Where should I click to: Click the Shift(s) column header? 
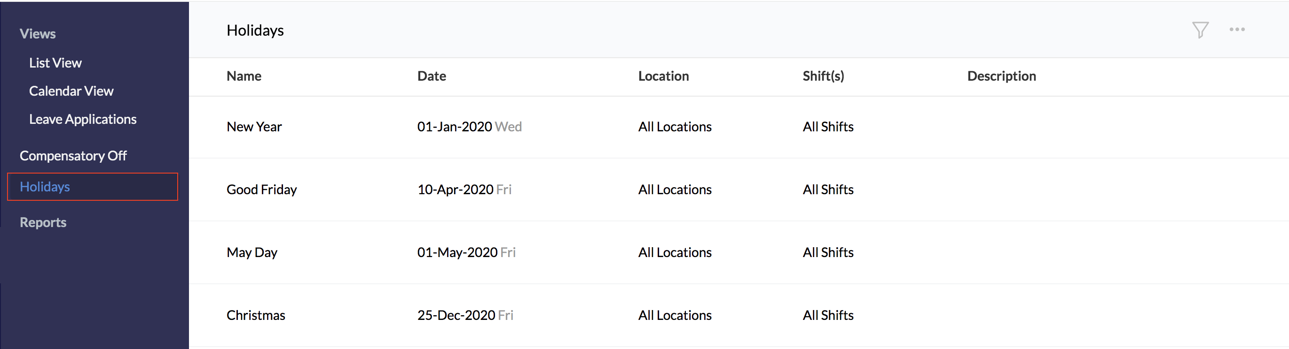(823, 76)
